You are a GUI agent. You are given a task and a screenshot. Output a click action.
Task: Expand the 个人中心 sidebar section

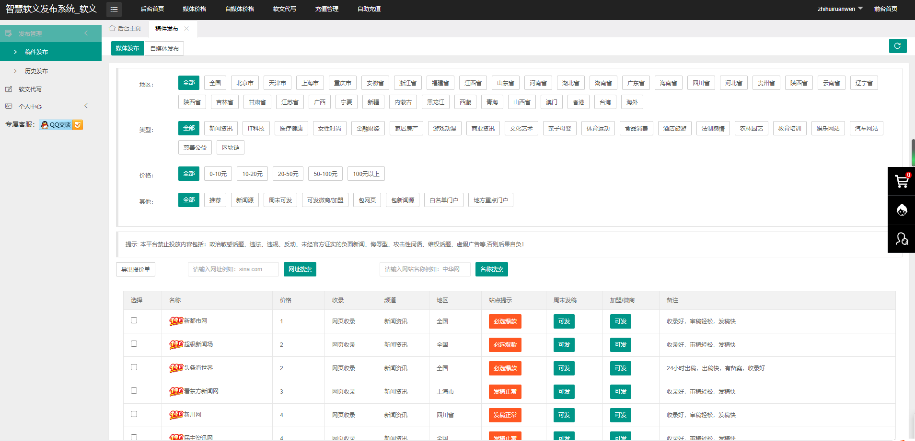tap(86, 106)
